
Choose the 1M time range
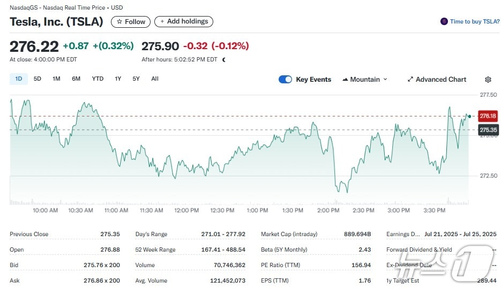[56, 79]
